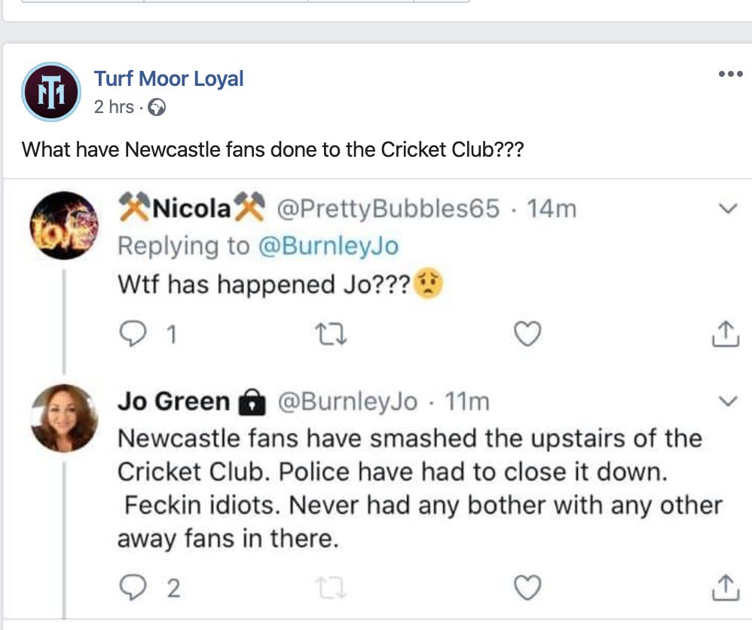This screenshot has width=752, height=630.
Task: Like Nicola's tweet with heart icon
Action: point(527,333)
